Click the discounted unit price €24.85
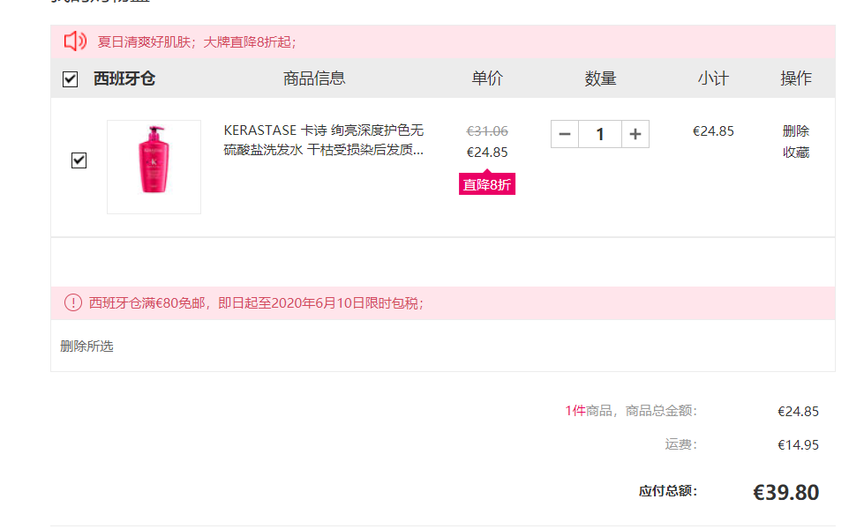 [x=487, y=153]
